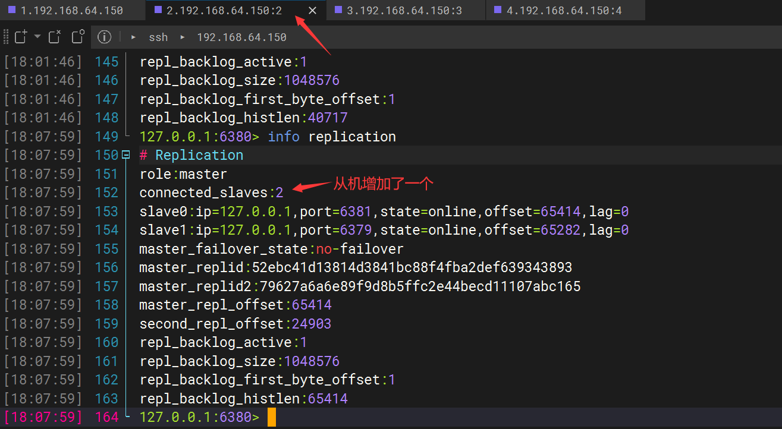Click the active prompt on line 164
782x429 pixels.
click(x=199, y=418)
